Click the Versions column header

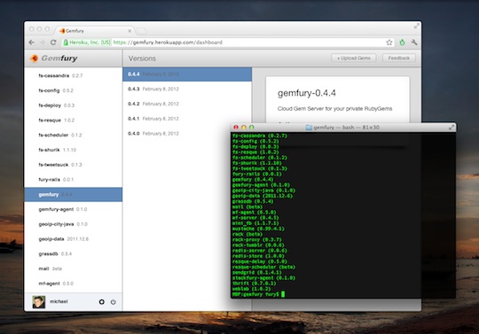pos(142,58)
